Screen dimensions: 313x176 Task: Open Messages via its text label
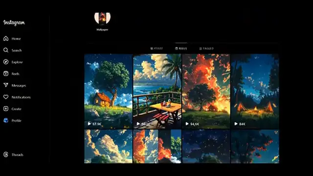click(x=19, y=86)
